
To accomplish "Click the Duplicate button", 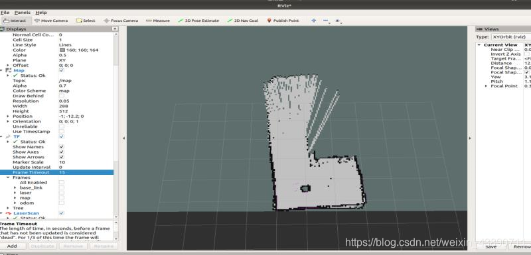I will pos(42,246).
